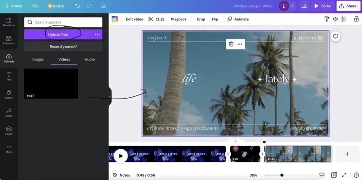Open the page count icon showing 3
Viewport: 362px width, 180px height.
coord(333,175)
